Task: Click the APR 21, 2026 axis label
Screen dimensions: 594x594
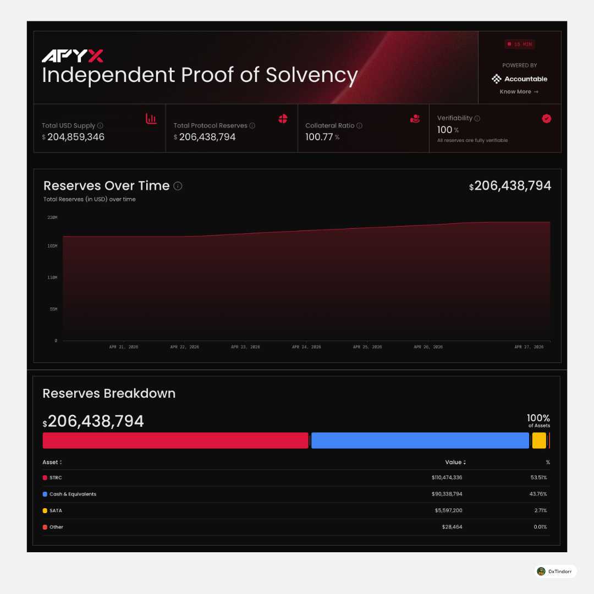Action: (x=124, y=347)
